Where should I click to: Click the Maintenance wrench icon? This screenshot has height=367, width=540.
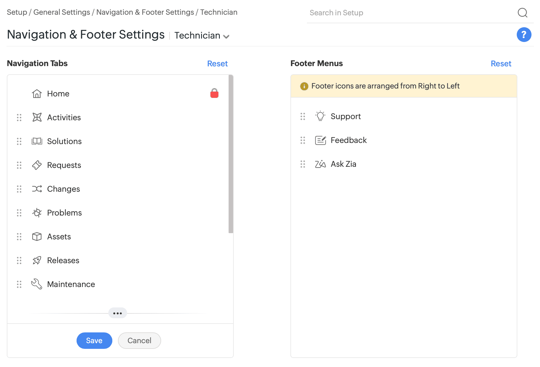point(37,284)
